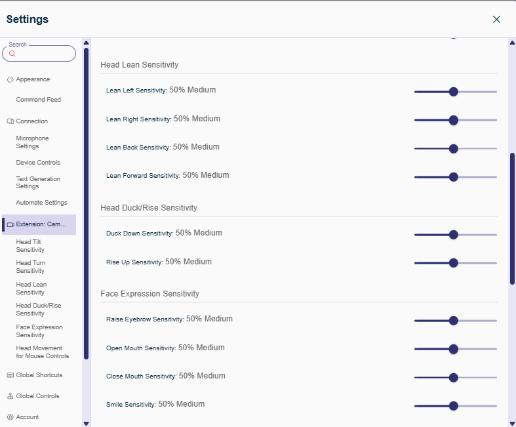Close the Settings dialog
The height and width of the screenshot is (427, 516).
pos(496,20)
